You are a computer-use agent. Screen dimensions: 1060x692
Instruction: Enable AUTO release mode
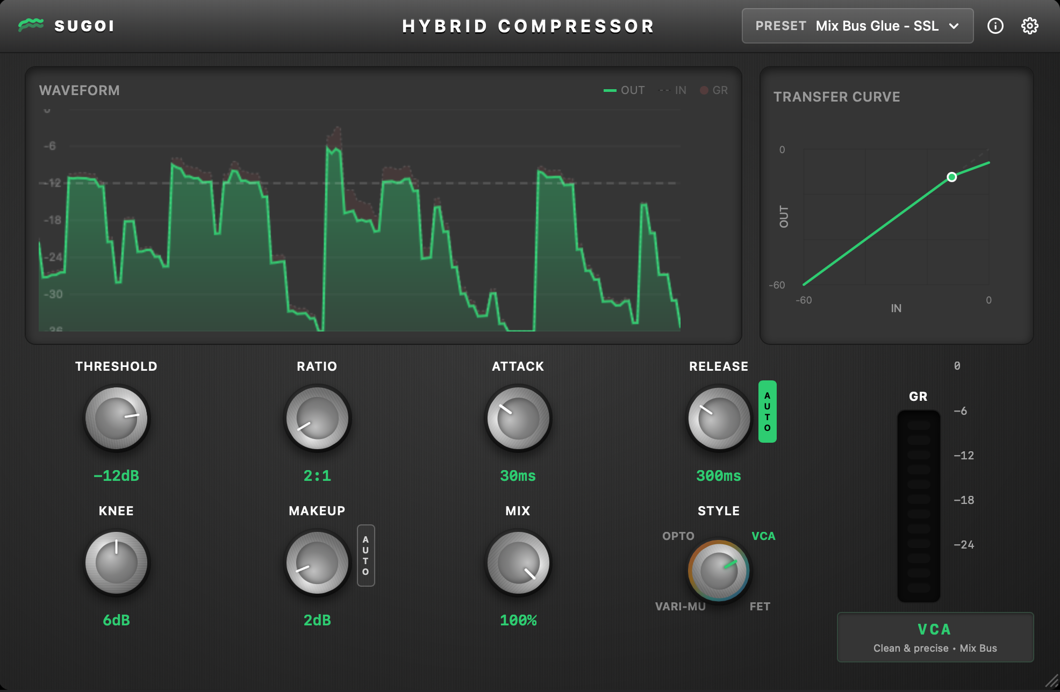[x=768, y=412]
